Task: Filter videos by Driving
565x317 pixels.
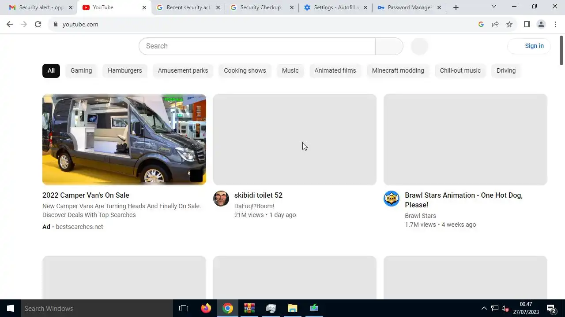Action: click(x=506, y=70)
